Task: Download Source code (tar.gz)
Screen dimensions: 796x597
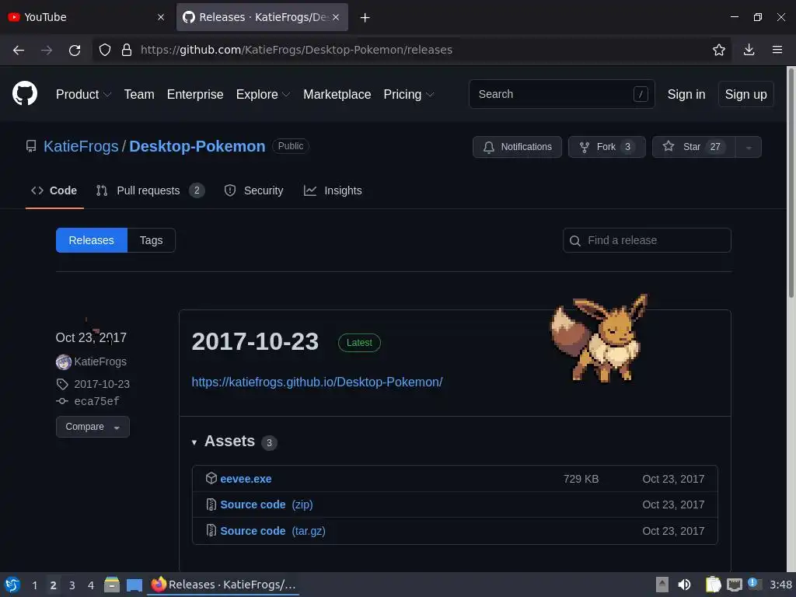Action: (273, 531)
